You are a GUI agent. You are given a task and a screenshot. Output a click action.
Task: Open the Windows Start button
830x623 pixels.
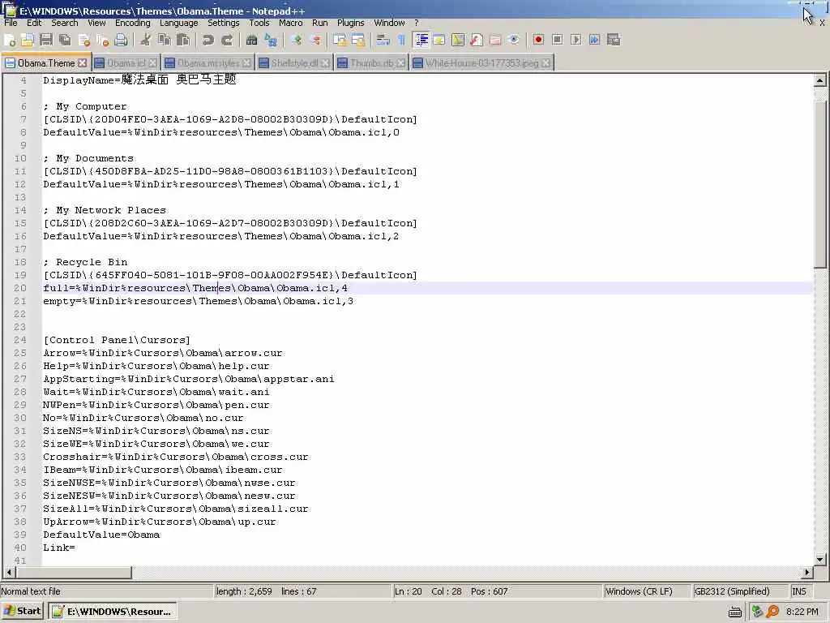coord(22,612)
